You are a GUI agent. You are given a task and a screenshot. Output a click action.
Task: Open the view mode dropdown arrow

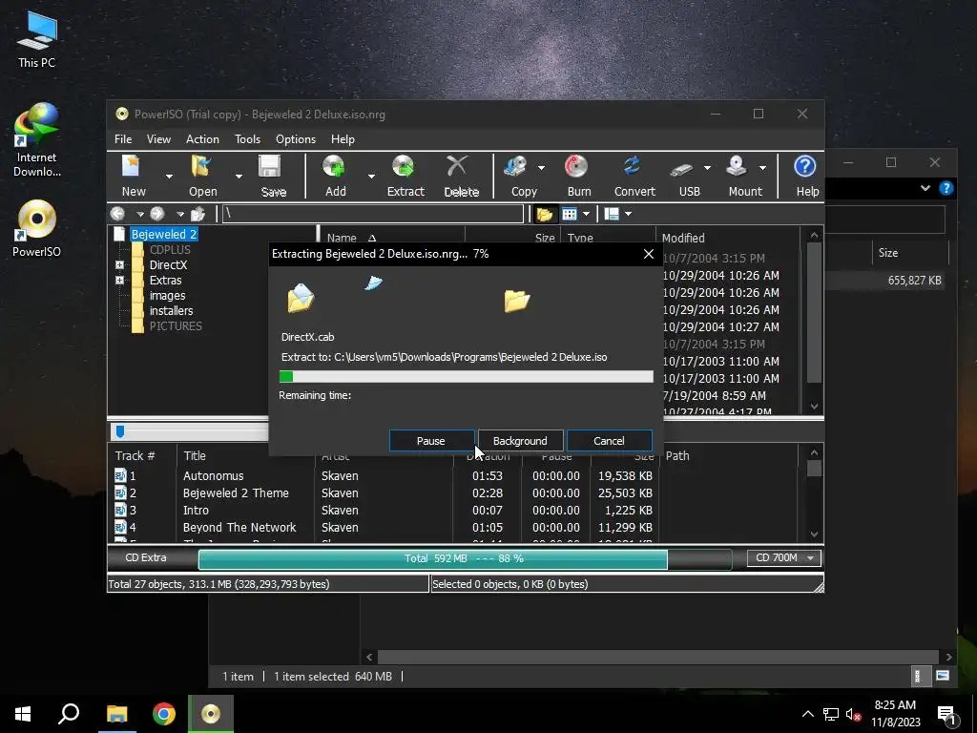click(587, 215)
